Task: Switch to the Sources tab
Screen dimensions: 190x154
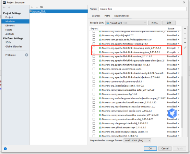Action: (96, 16)
